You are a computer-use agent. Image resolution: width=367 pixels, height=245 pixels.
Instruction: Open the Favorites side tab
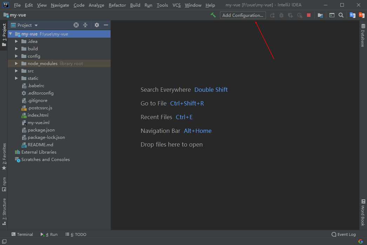point(4,156)
